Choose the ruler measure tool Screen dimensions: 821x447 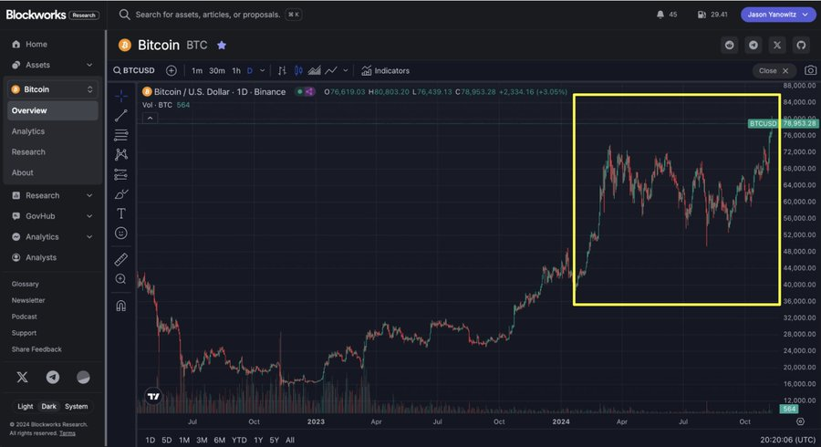point(121,259)
